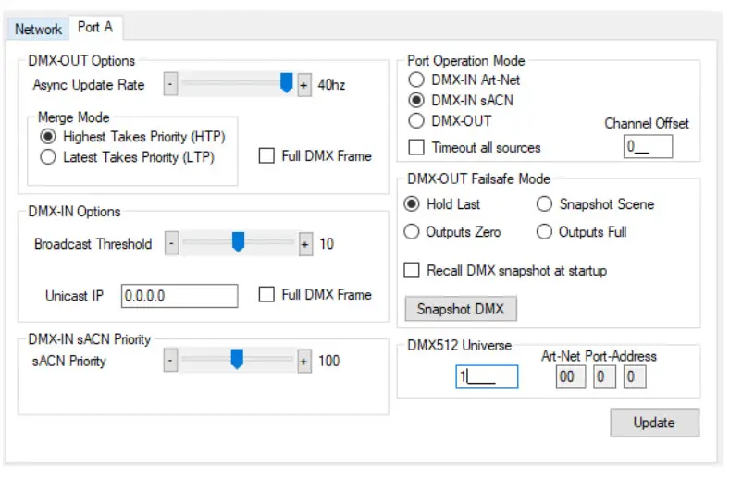742x479 pixels.
Task: Click the sACN Priority slider thumb
Action: coord(237,359)
